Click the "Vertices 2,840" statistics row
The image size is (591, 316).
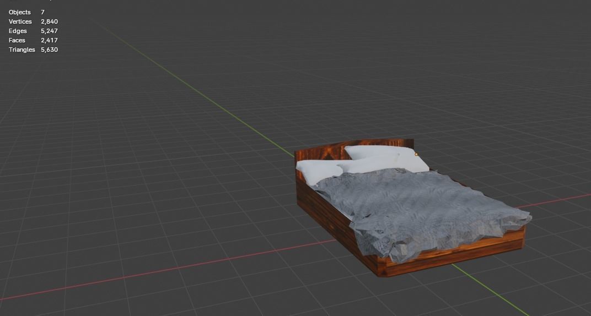point(33,21)
